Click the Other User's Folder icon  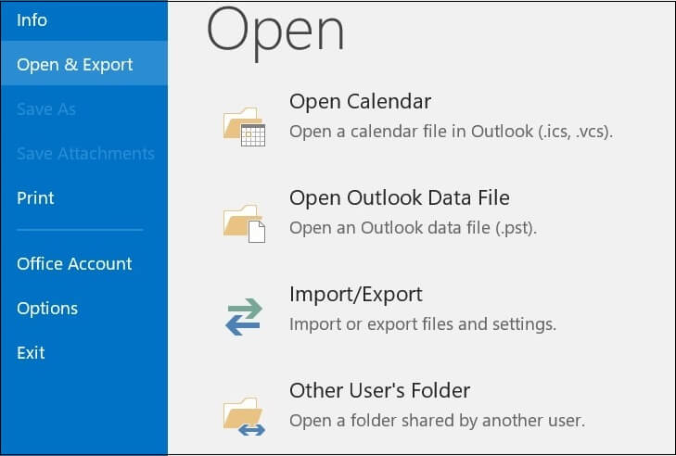(244, 416)
